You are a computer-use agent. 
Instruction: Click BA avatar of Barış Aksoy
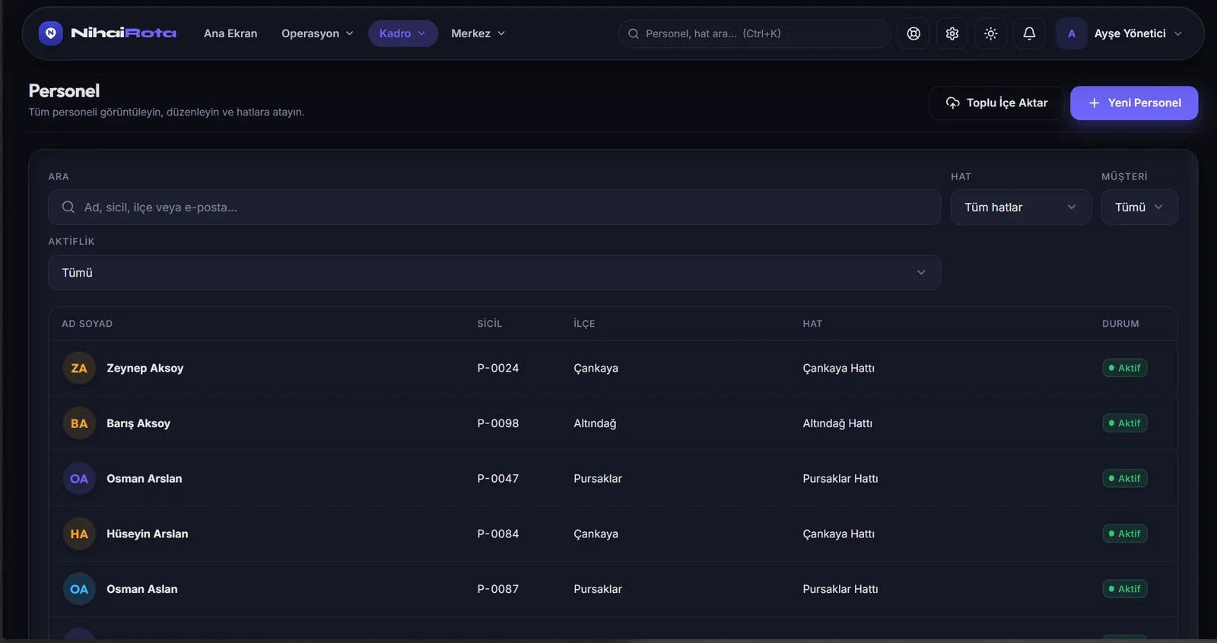(79, 423)
